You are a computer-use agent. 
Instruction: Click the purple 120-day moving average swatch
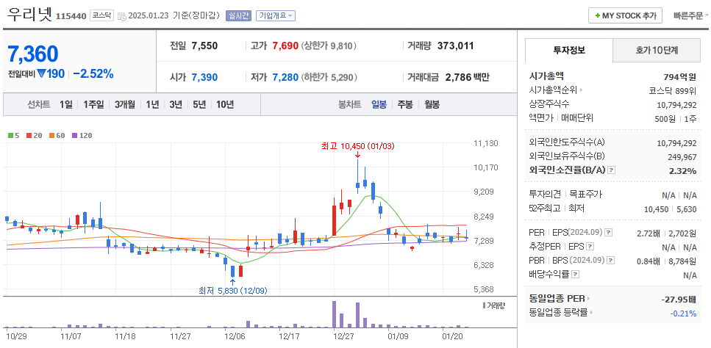click(x=75, y=135)
